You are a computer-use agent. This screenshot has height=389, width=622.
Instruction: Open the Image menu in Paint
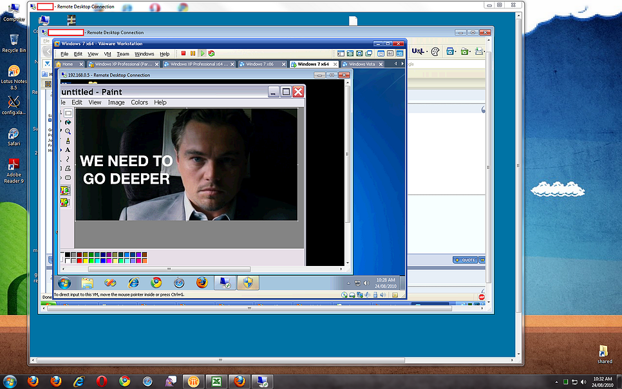pos(117,102)
